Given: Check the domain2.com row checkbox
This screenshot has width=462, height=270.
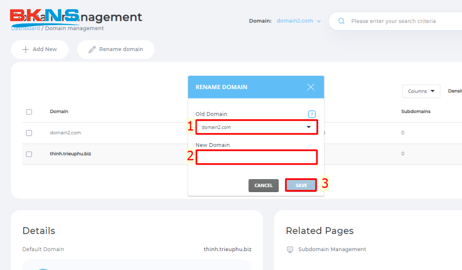Looking at the screenshot, I should 29,133.
